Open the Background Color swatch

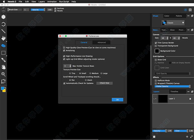click(157, 51)
